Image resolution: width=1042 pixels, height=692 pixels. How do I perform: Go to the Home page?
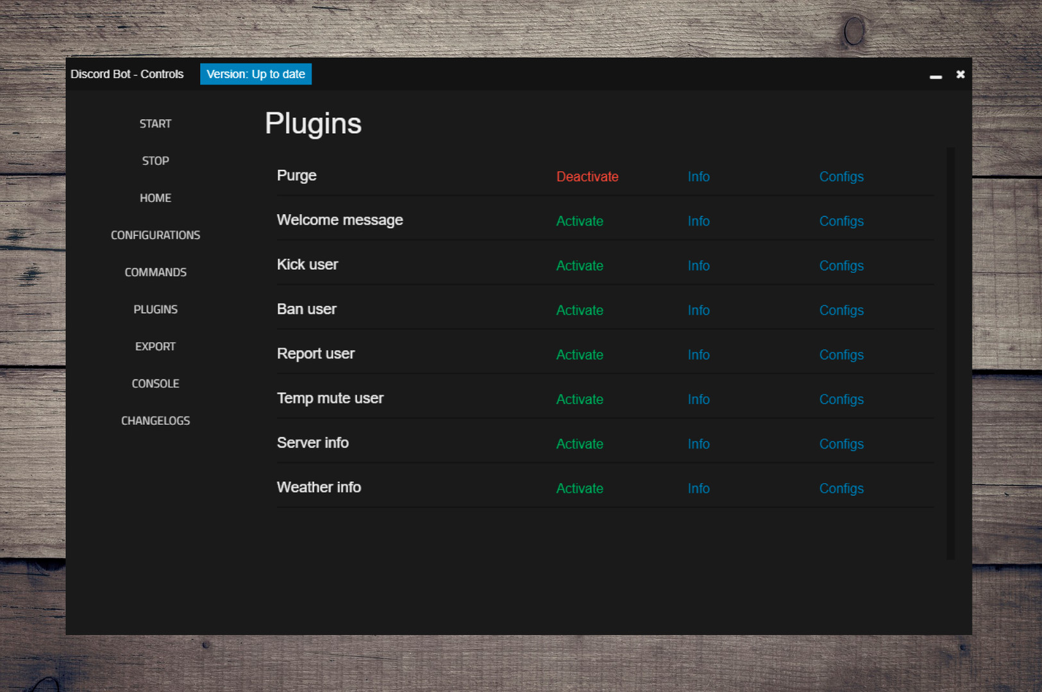point(155,198)
